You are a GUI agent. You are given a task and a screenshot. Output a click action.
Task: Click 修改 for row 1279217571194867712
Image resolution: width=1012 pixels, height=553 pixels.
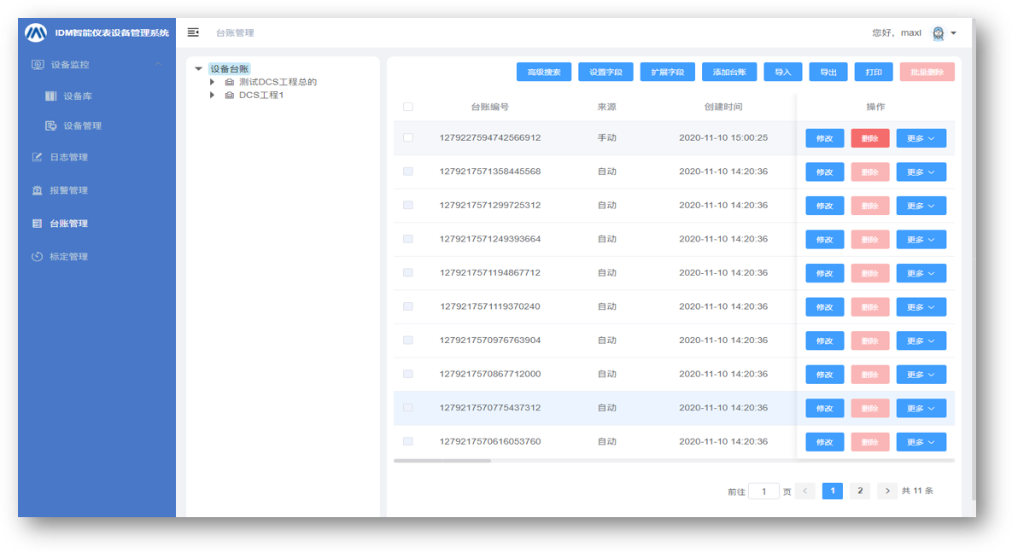(825, 274)
